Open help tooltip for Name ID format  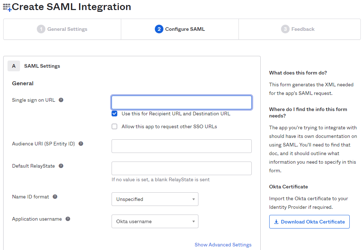pyautogui.click(x=55, y=197)
